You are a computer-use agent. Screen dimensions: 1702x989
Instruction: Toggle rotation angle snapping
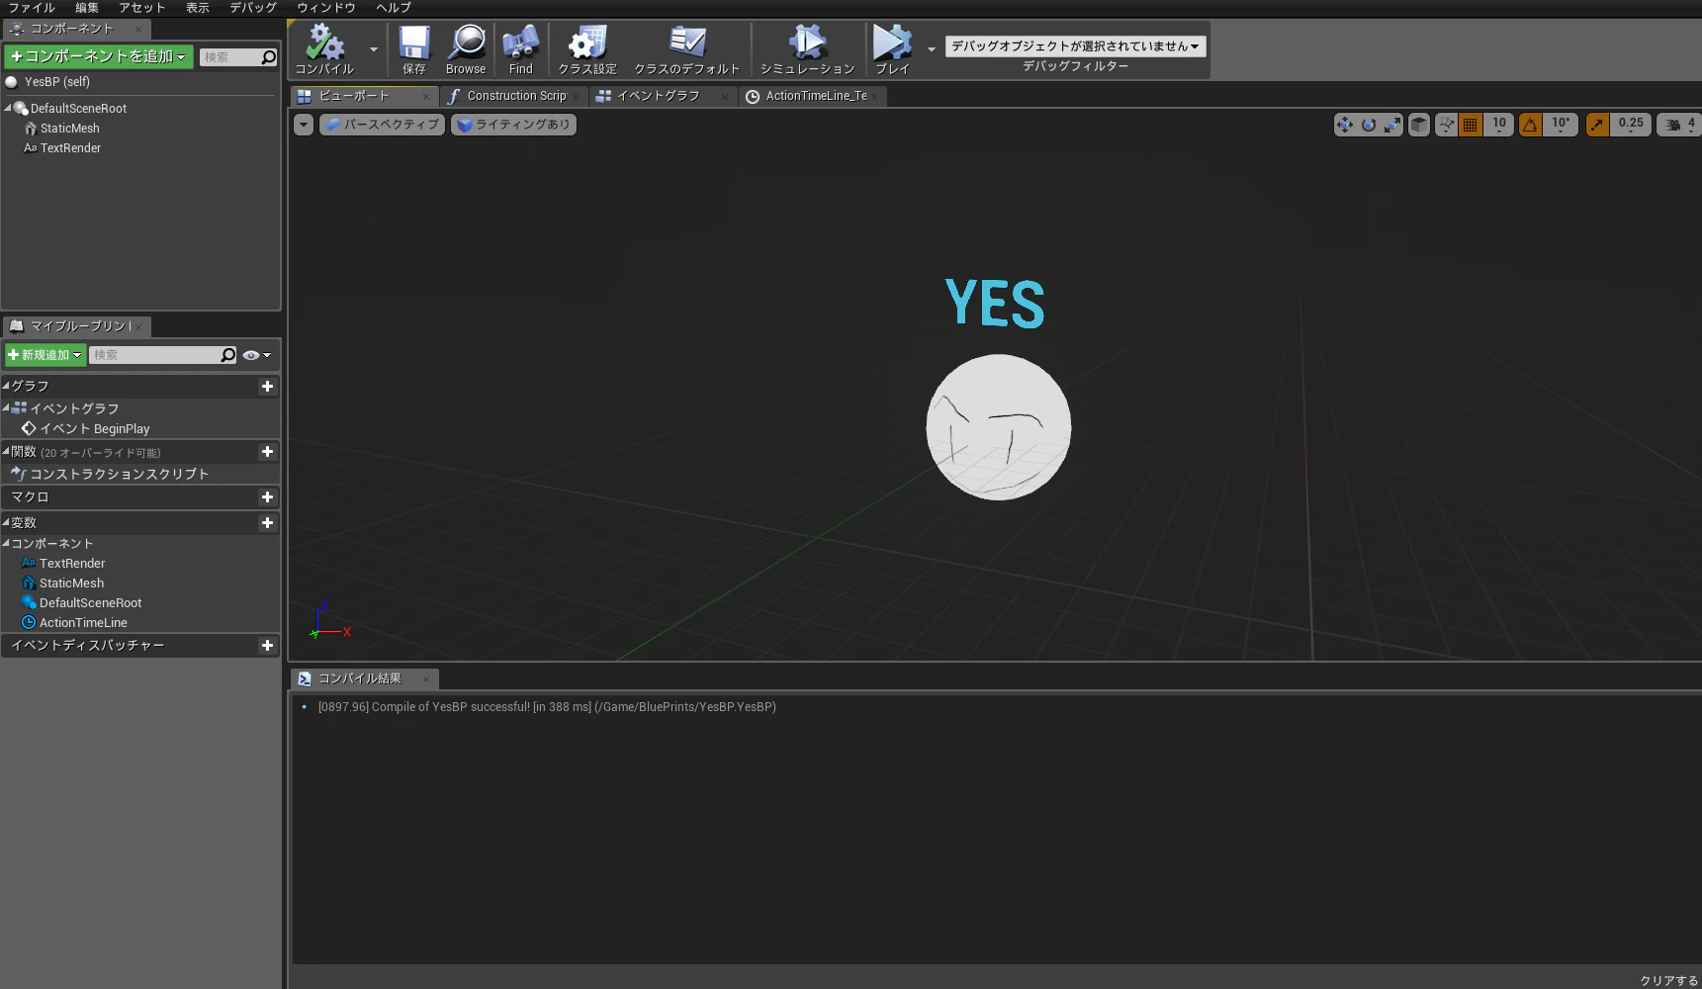(x=1531, y=125)
